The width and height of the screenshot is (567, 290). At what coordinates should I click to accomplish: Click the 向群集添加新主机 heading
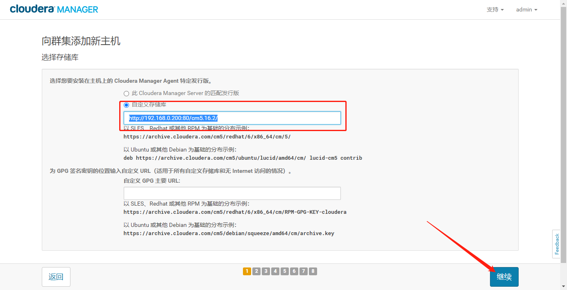81,41
